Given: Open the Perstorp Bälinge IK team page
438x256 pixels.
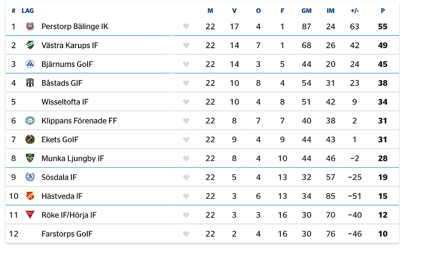Looking at the screenshot, I should click(x=74, y=27).
